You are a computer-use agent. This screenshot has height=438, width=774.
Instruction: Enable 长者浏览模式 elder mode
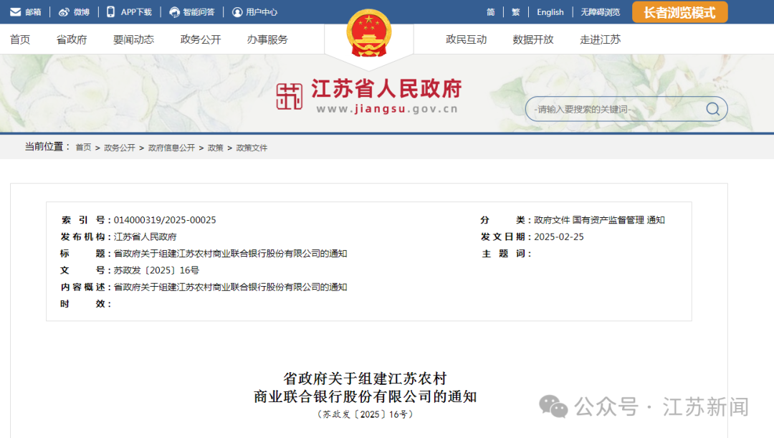(x=679, y=12)
